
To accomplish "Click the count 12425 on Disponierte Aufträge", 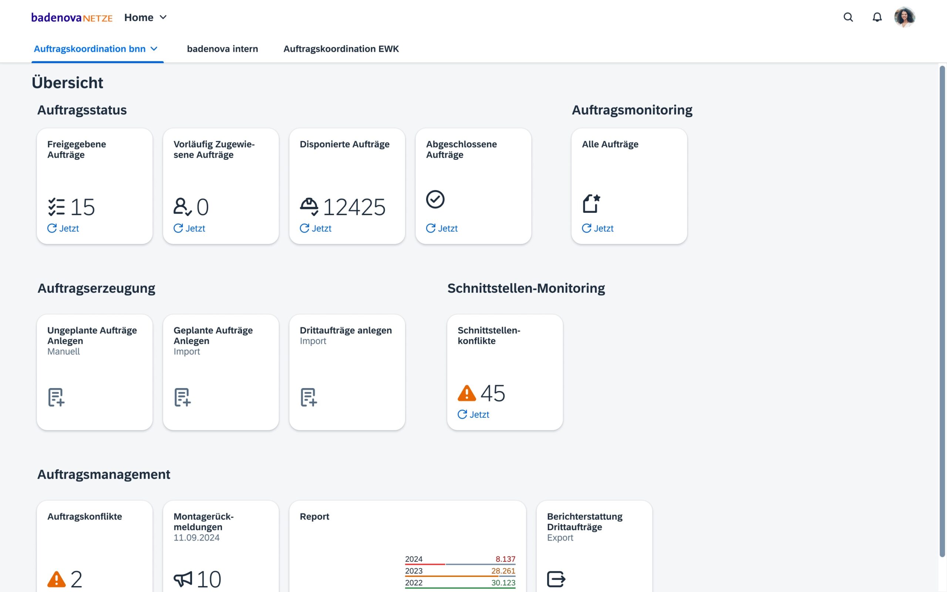I will coord(354,207).
